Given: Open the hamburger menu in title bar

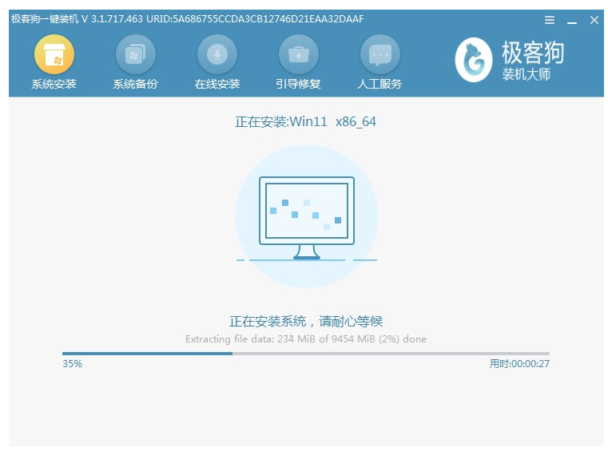Looking at the screenshot, I should (550, 20).
